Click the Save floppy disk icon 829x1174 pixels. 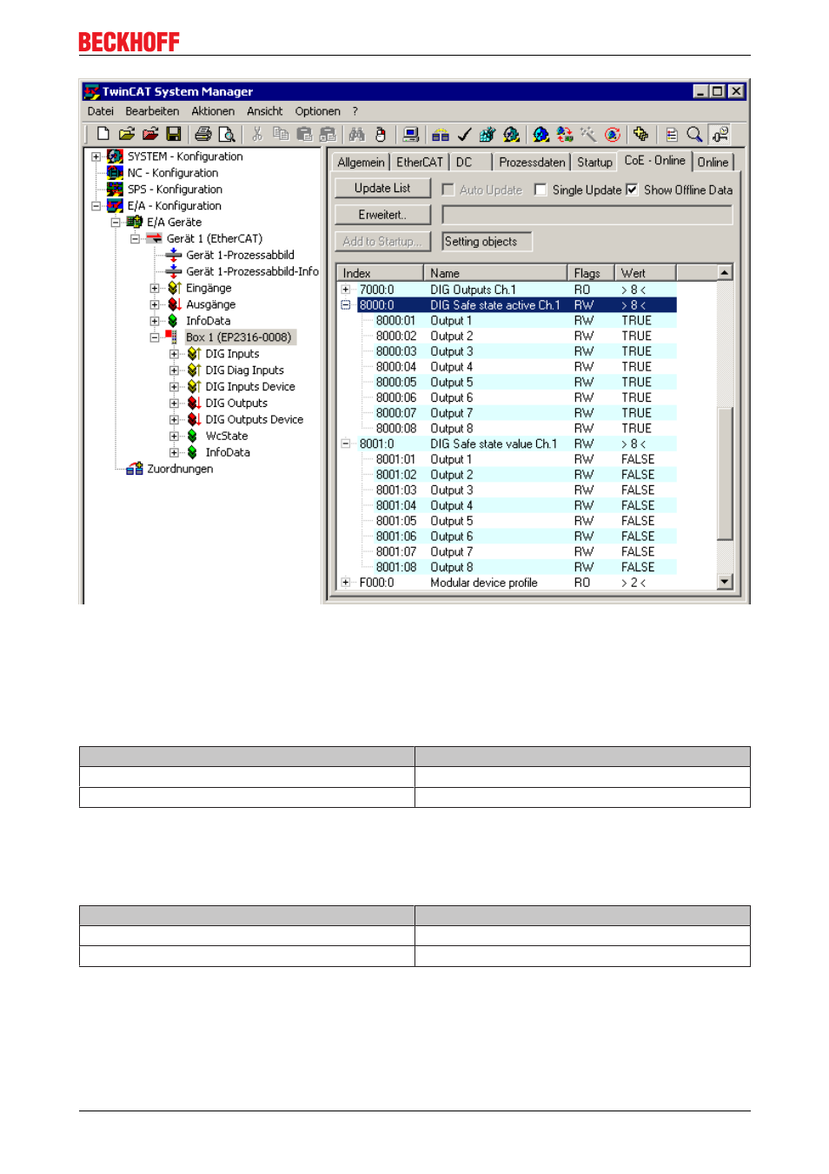point(174,134)
